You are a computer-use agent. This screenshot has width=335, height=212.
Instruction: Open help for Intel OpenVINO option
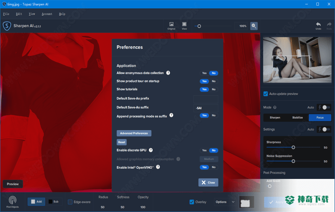158,167
